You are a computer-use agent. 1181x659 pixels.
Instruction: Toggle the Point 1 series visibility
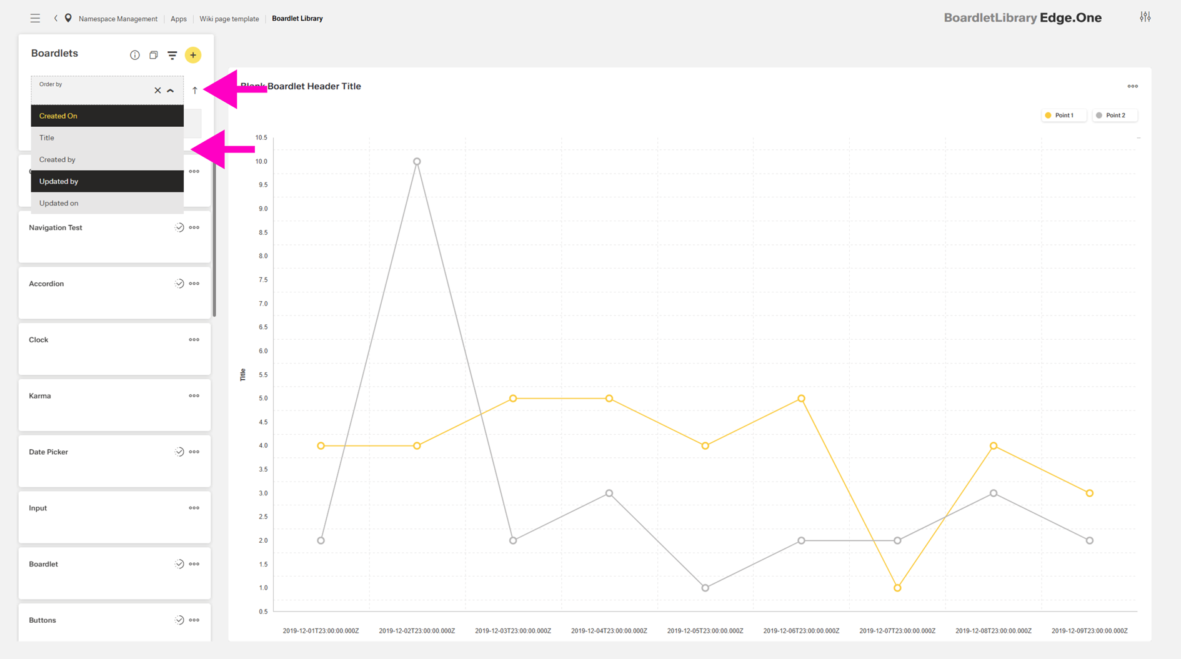[1064, 115]
